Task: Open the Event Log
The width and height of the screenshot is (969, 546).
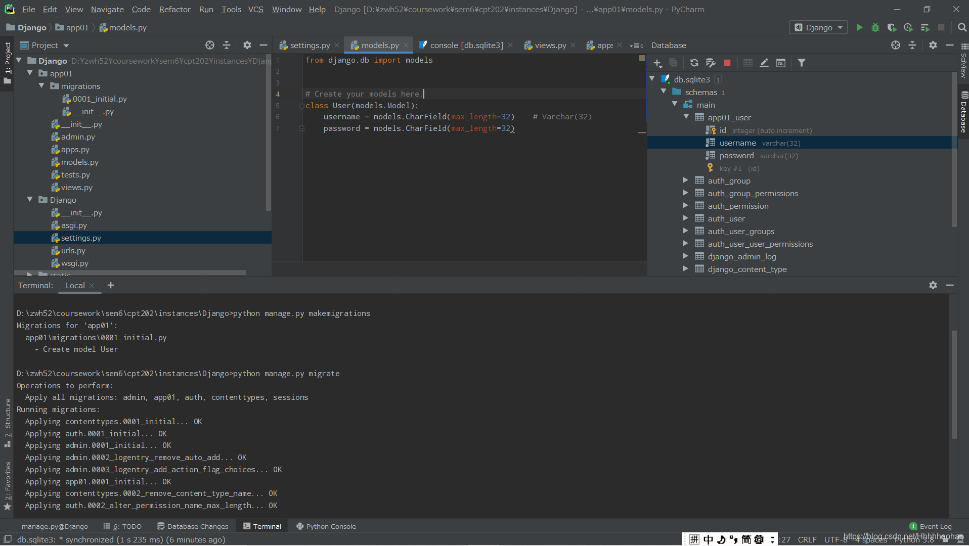Action: point(931,526)
